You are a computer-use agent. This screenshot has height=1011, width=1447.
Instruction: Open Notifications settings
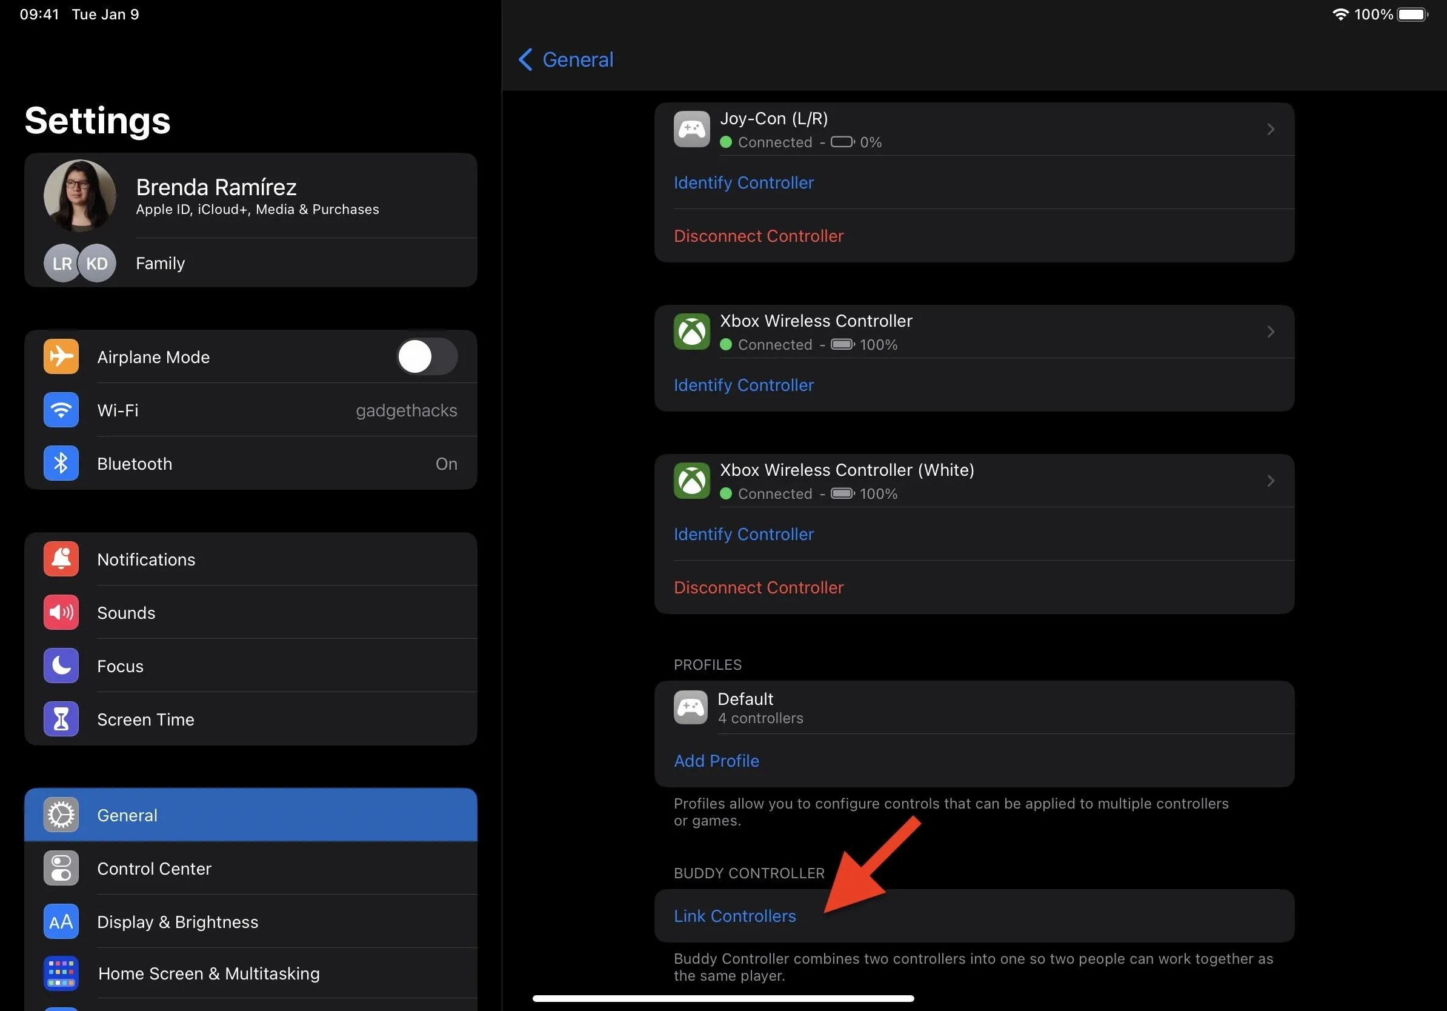tap(251, 559)
